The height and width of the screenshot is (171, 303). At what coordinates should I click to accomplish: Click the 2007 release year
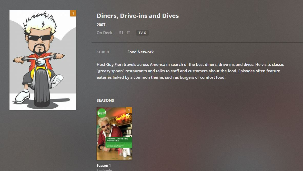point(101,25)
